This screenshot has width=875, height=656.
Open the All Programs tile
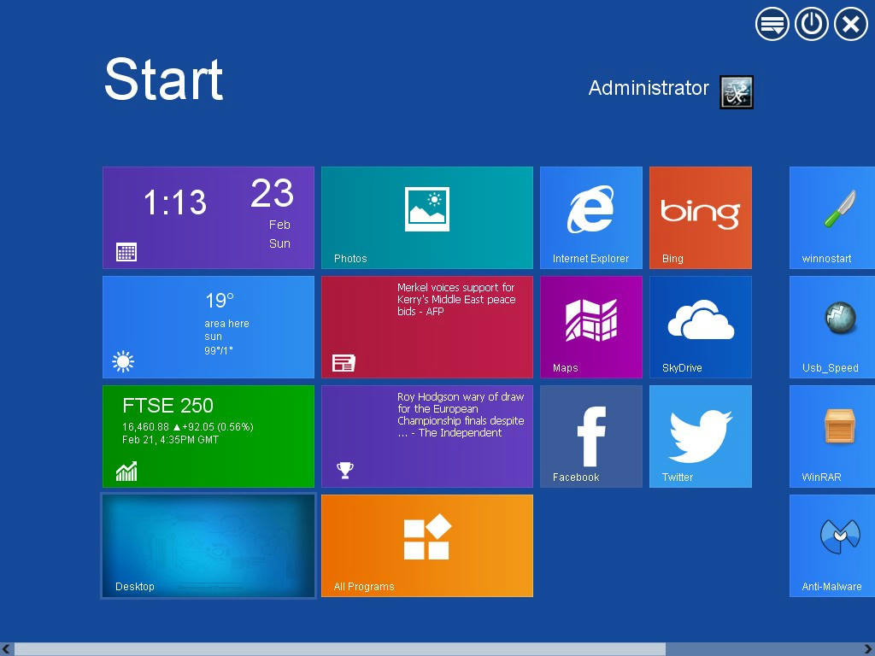coord(427,546)
